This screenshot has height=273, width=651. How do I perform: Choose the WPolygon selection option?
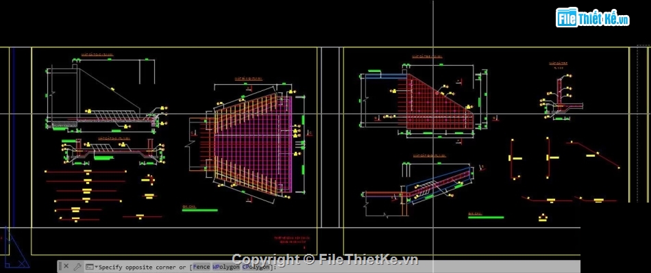pos(226,268)
